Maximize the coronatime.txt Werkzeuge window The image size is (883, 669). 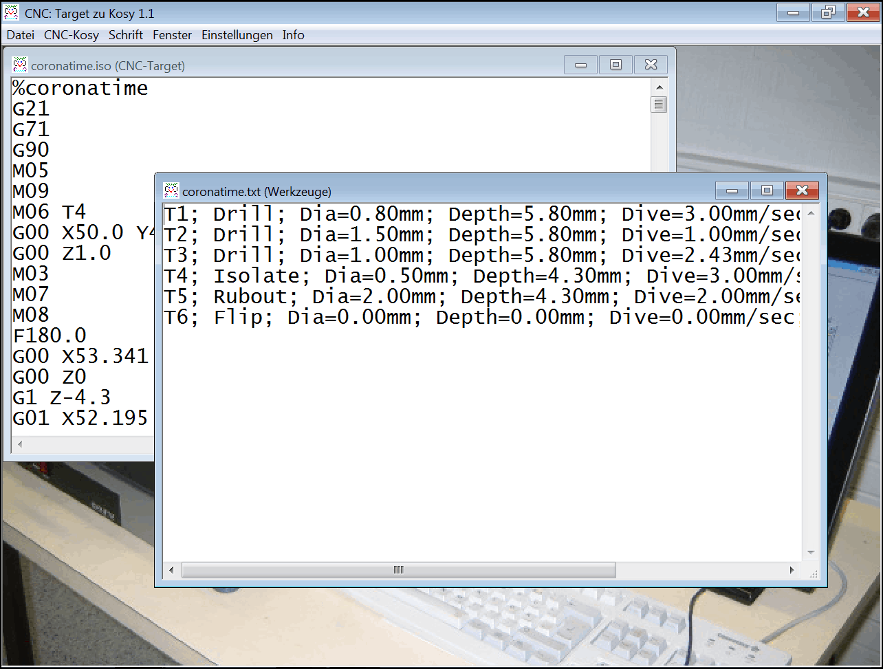click(x=767, y=190)
